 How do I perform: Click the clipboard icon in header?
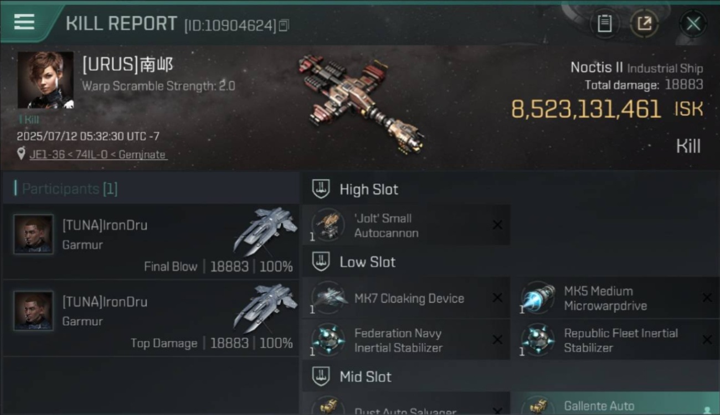click(604, 24)
